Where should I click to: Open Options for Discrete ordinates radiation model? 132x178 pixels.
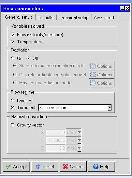(x=101, y=75)
